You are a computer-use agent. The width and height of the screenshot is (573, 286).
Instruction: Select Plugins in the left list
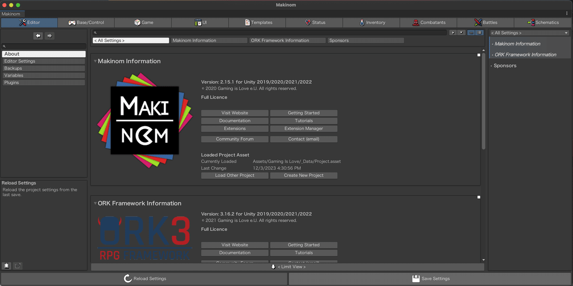point(44,82)
